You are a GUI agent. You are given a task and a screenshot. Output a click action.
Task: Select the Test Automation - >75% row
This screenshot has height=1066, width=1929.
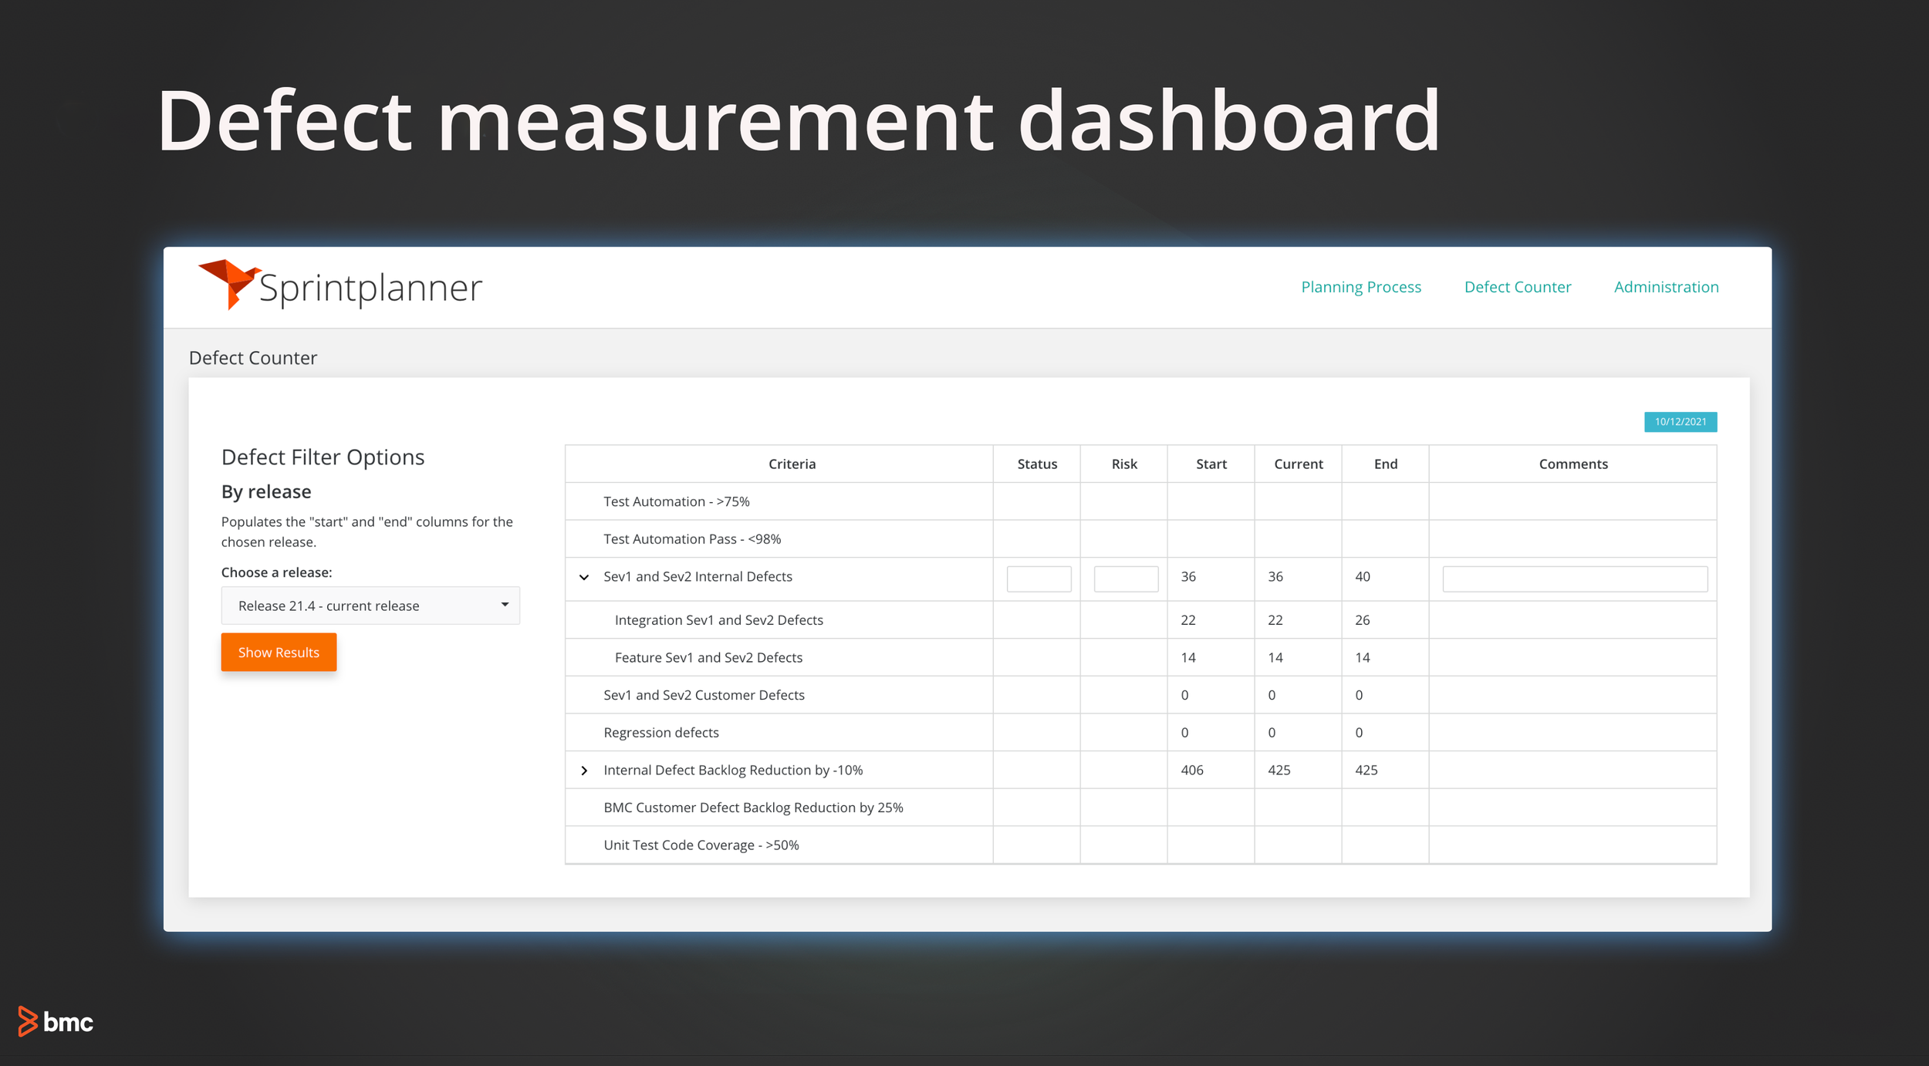677,501
